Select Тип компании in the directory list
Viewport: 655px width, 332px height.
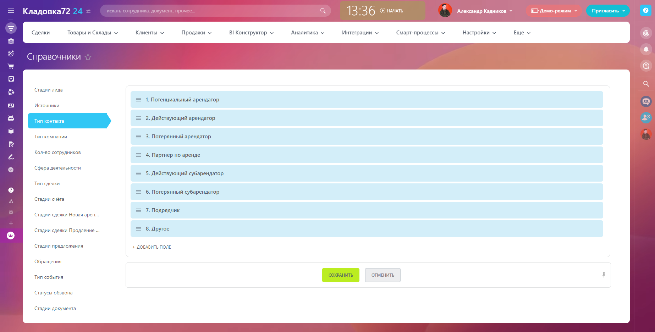51,137
